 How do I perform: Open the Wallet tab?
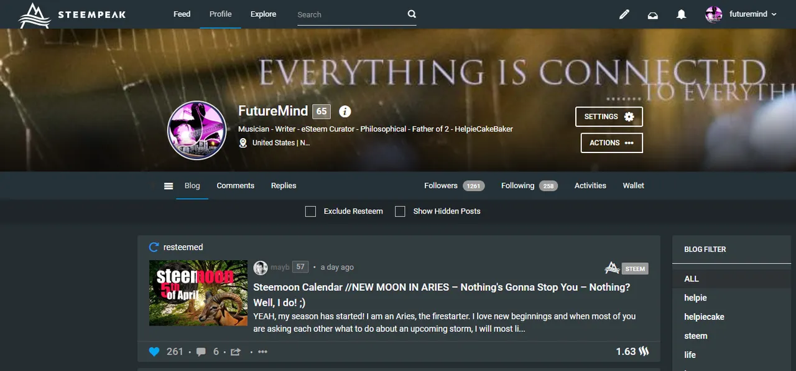pos(633,185)
